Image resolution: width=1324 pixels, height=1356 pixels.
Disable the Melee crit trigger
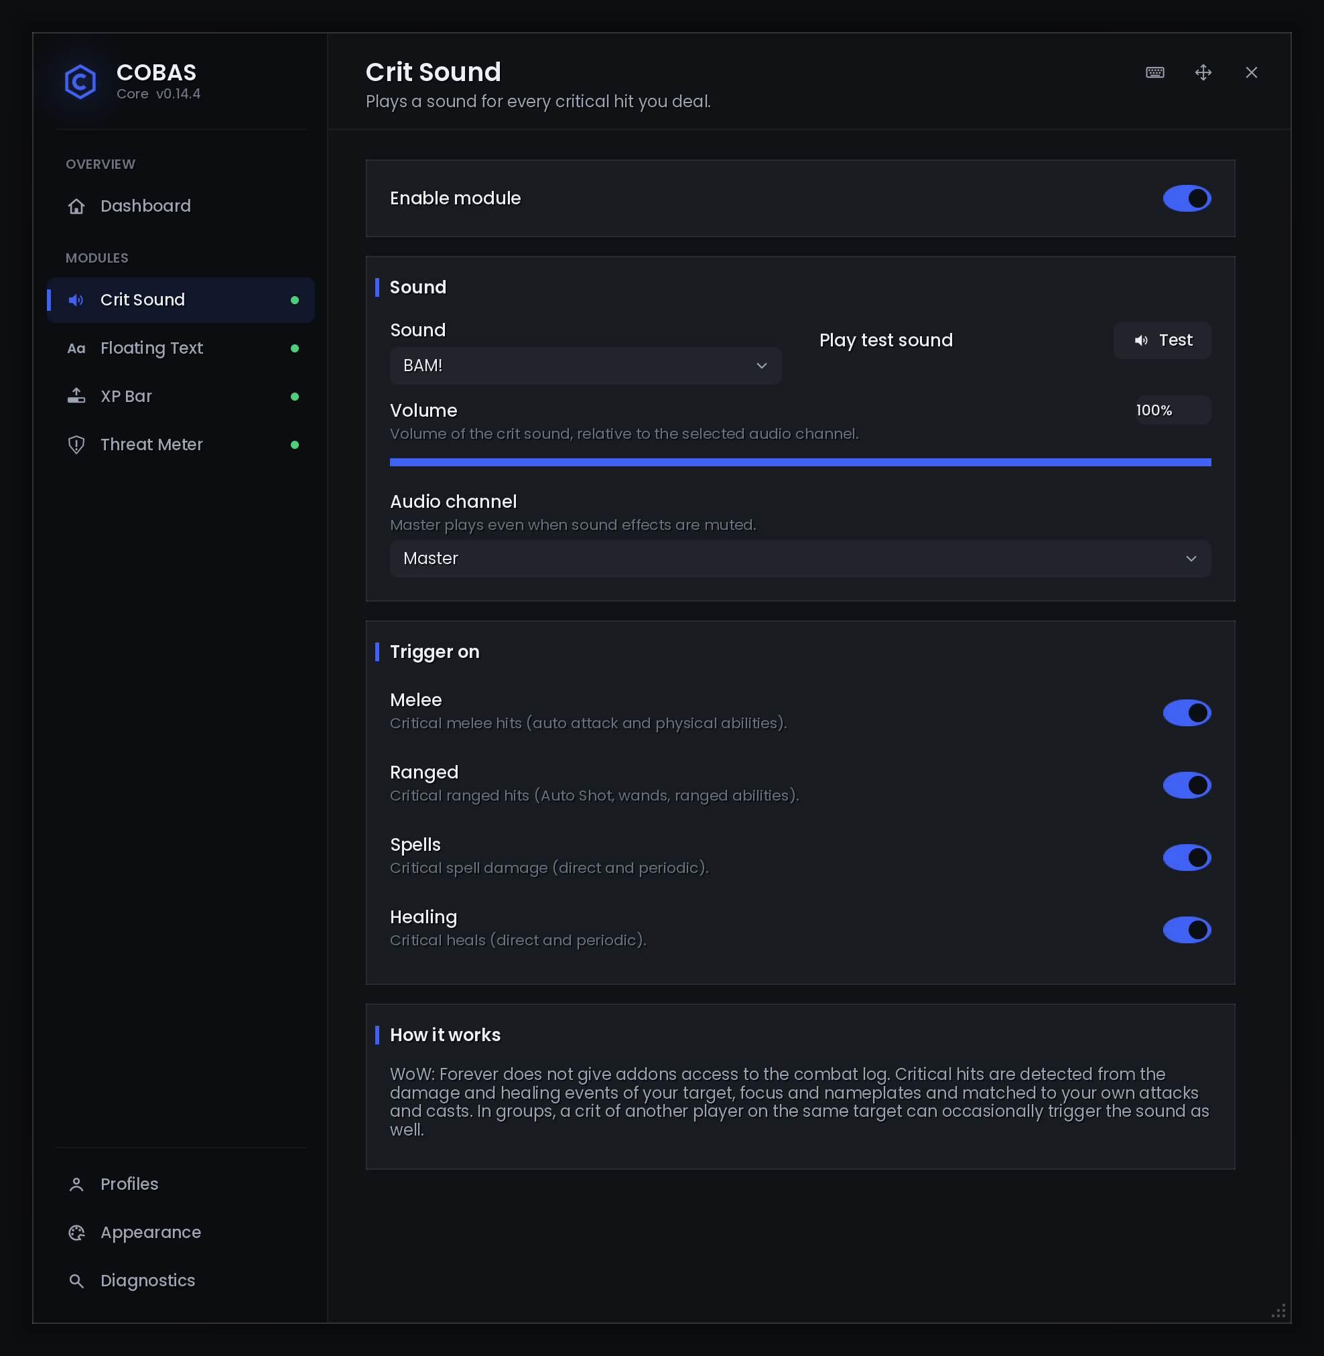(1187, 713)
